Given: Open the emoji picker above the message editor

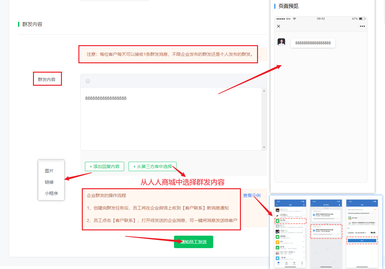Looking at the screenshot, I should (x=88, y=81).
